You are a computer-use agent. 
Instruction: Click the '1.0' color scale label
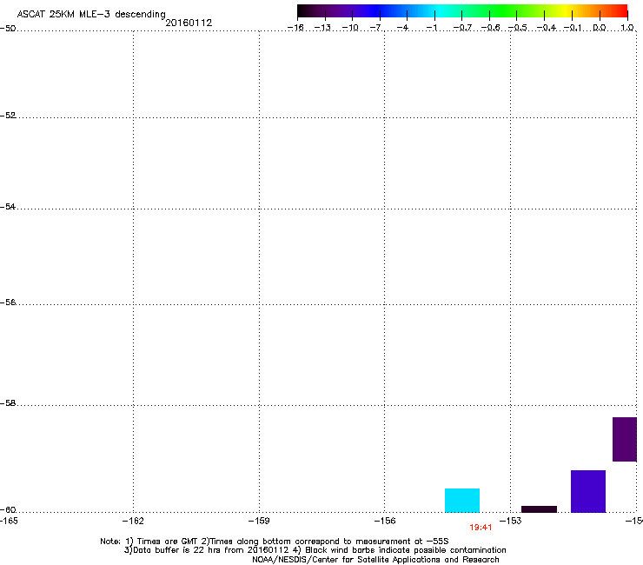tap(627, 28)
